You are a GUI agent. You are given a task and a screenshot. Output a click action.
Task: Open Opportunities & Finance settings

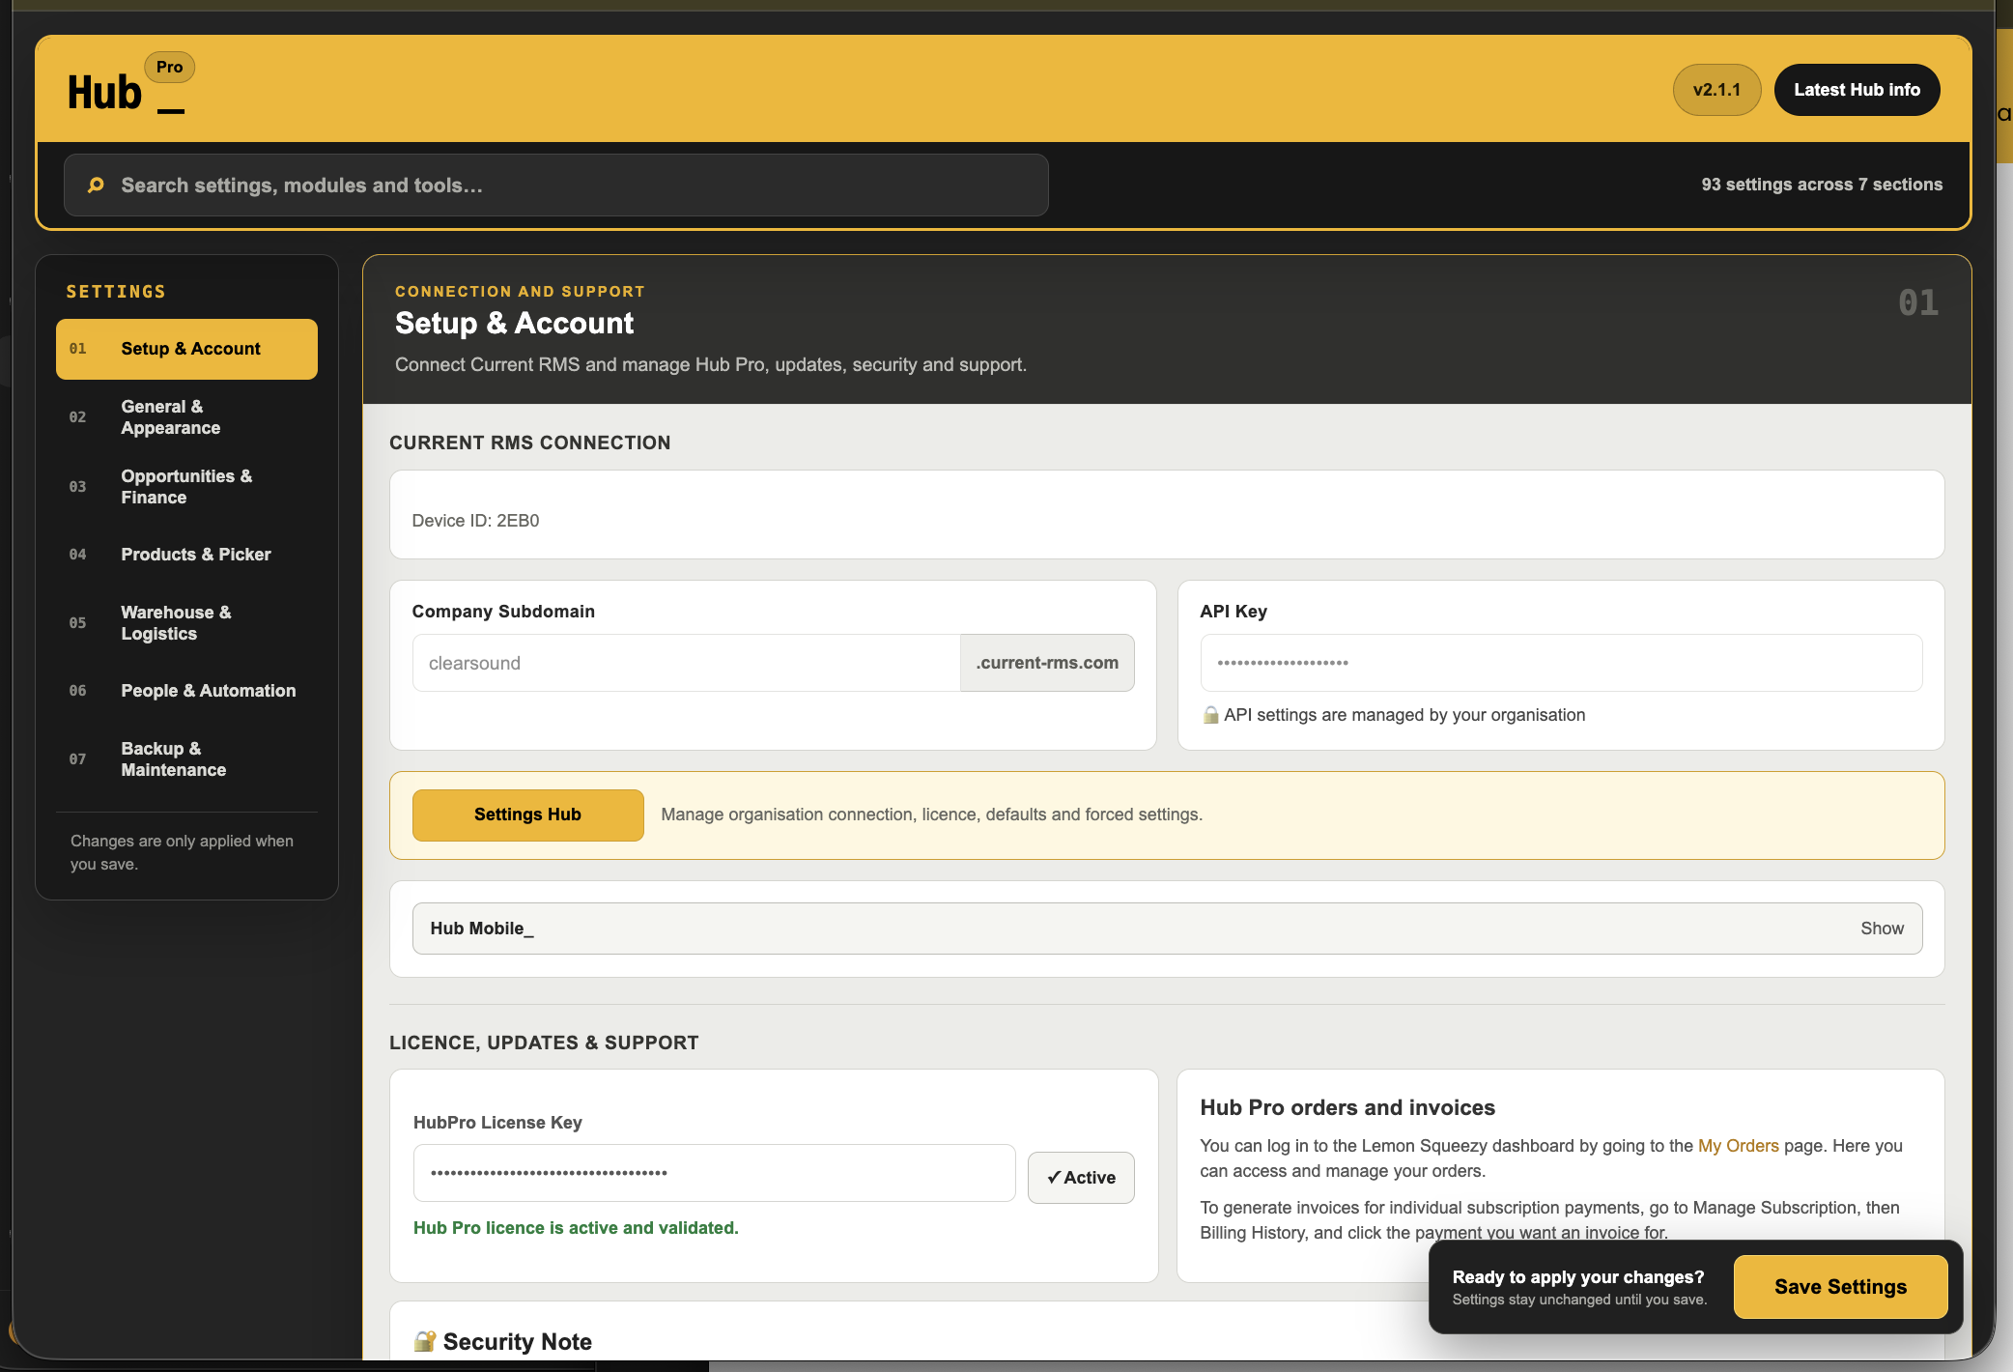point(186,487)
